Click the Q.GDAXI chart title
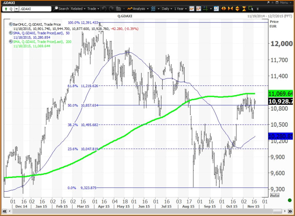The image size is (295, 216). point(125,16)
